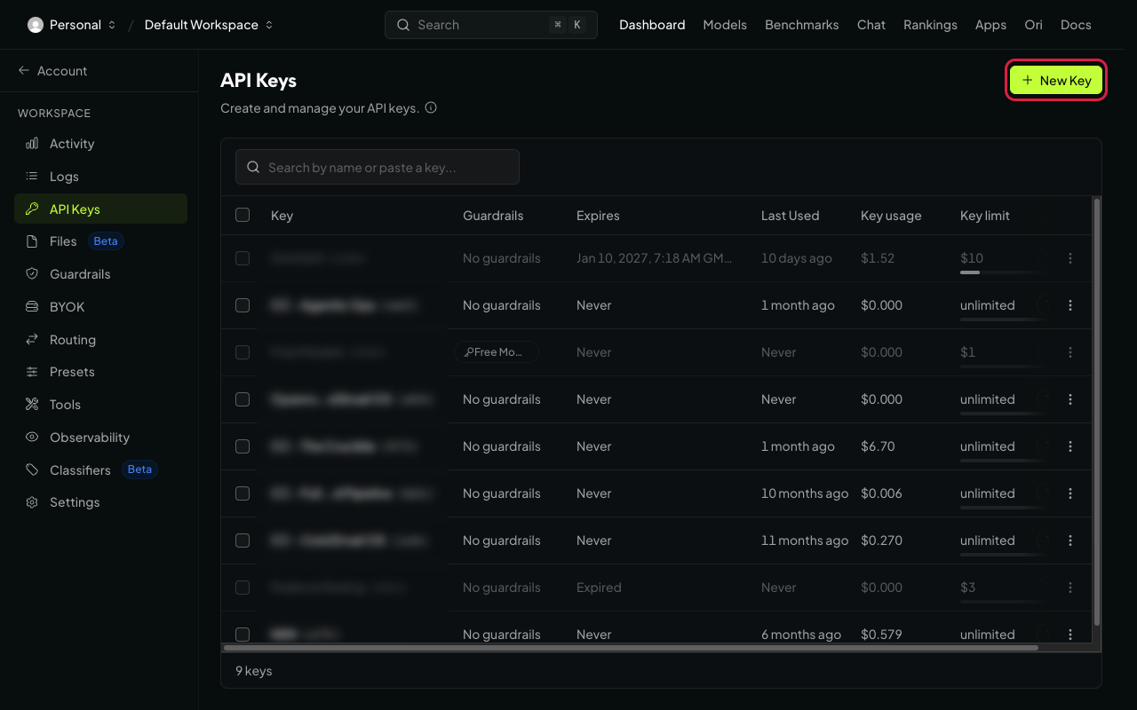The width and height of the screenshot is (1137, 710).
Task: Click the top Search box with ⌘K shortcut
Action: (x=491, y=25)
